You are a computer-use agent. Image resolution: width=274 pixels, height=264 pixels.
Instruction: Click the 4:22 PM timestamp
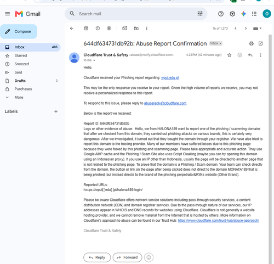(204, 55)
